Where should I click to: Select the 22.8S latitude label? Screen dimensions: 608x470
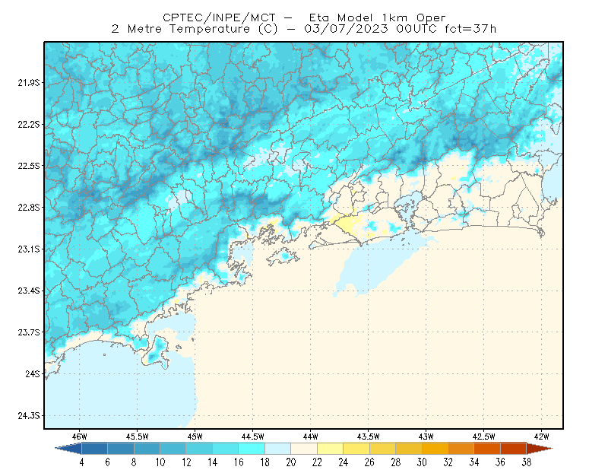pos(29,208)
